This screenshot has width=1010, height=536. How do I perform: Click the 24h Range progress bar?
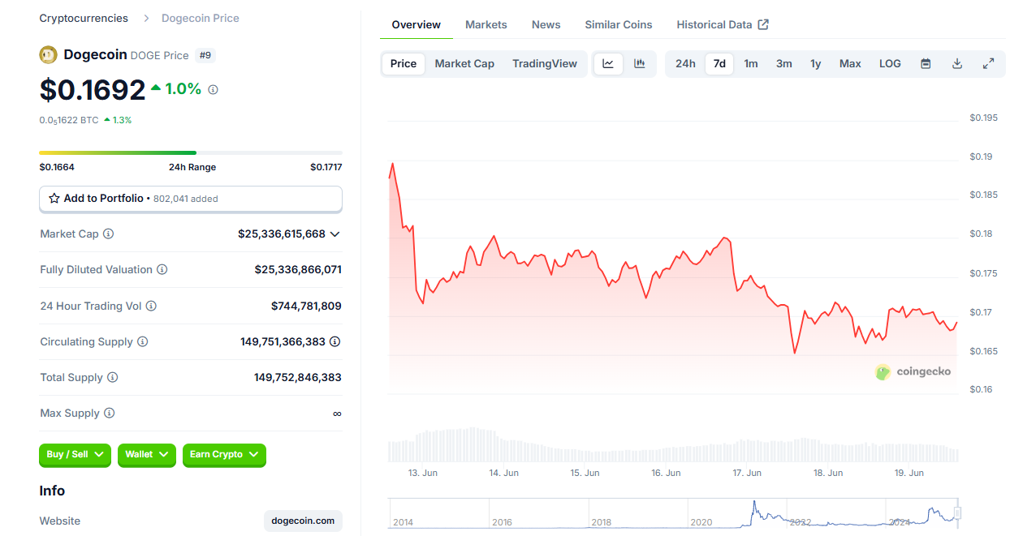click(191, 152)
